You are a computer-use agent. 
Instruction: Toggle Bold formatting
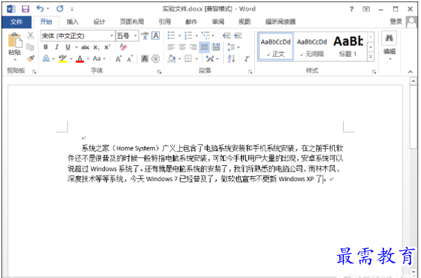46,47
